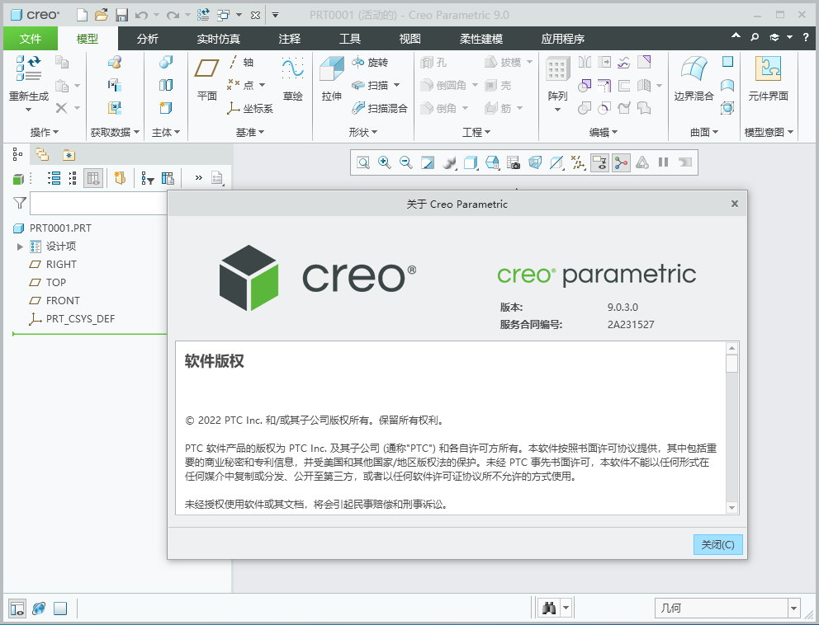Click the View Manager camera icon
This screenshot has height=625, width=819.
pyautogui.click(x=514, y=162)
